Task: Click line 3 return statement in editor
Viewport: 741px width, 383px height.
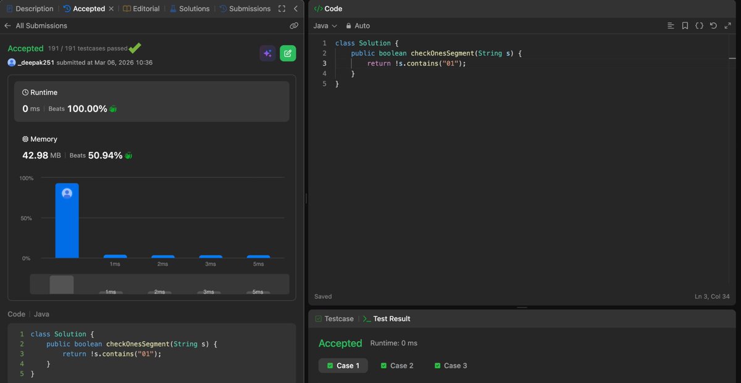Action: (416, 64)
